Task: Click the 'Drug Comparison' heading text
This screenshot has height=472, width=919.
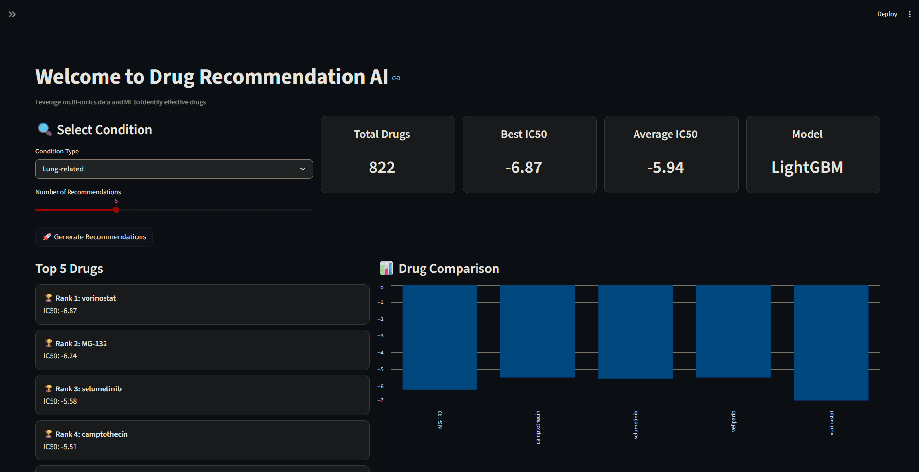Action: point(449,269)
